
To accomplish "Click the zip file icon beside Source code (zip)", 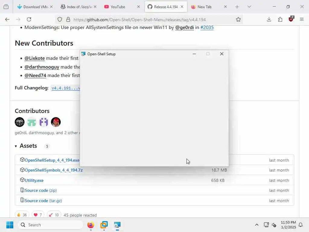I will click(x=22, y=190).
